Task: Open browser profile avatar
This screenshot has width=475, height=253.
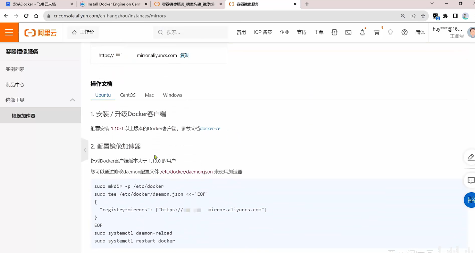Action: tap(465, 16)
